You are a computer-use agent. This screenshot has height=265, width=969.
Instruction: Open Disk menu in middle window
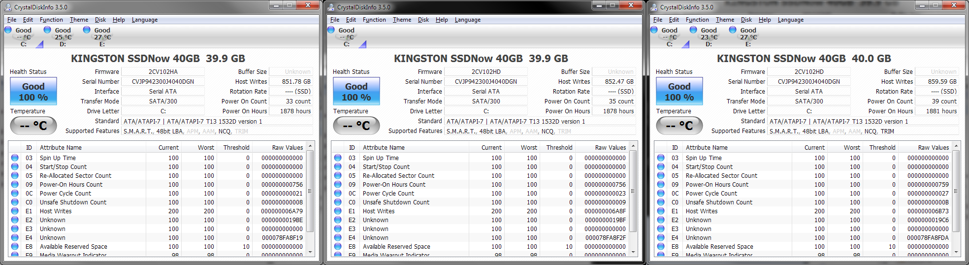click(x=423, y=20)
